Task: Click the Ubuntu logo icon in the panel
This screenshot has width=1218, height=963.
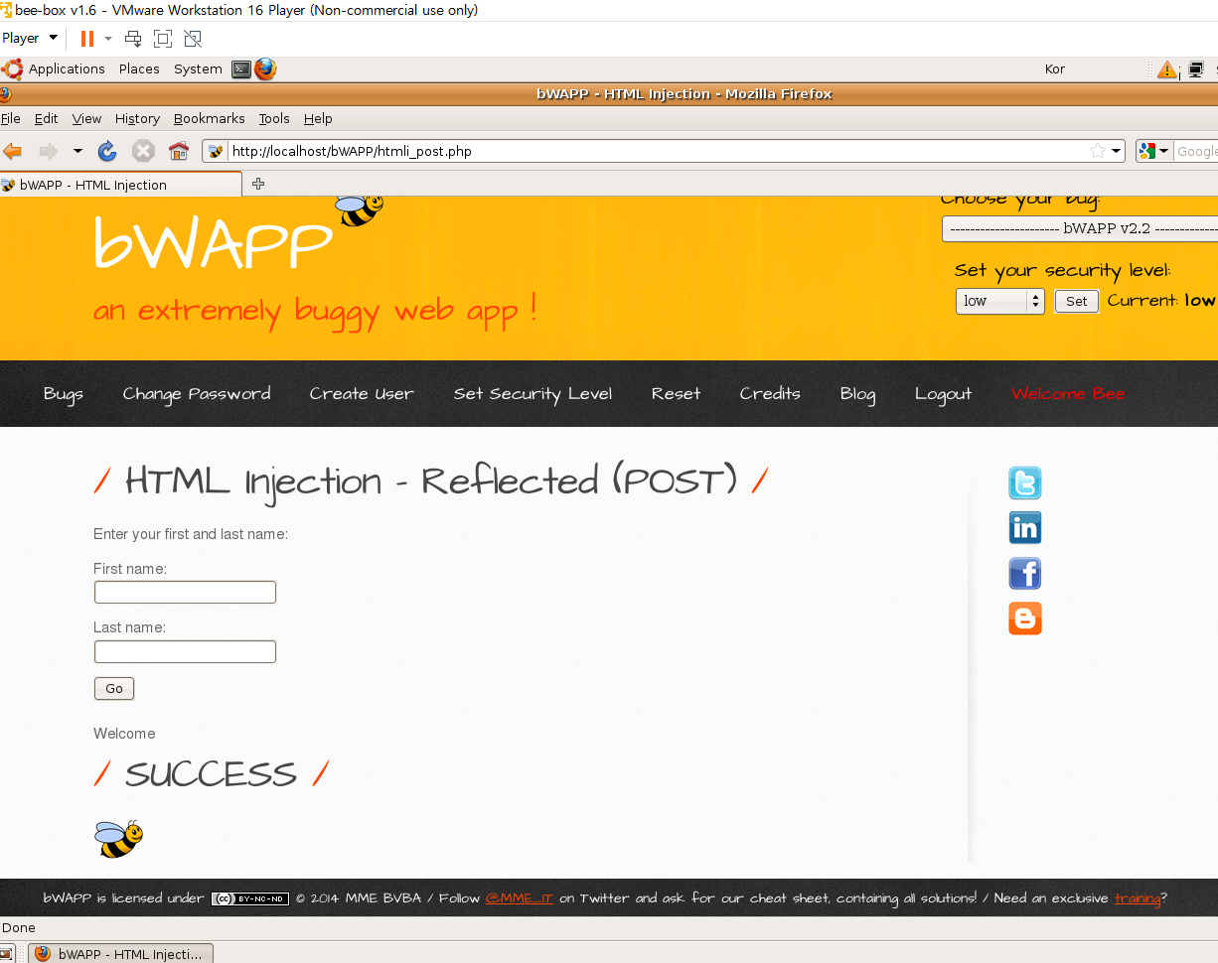Action: (x=12, y=69)
